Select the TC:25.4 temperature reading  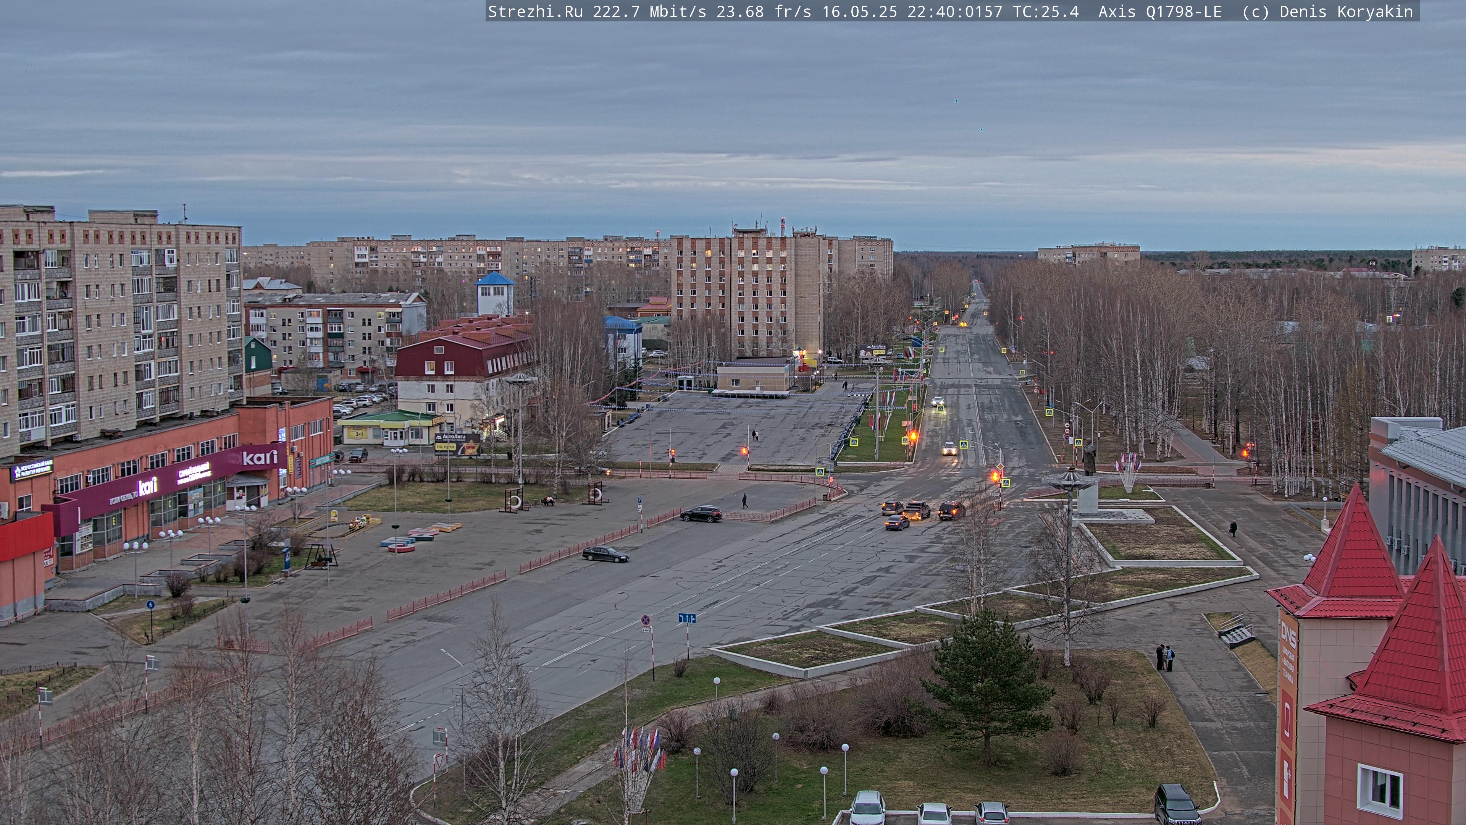click(1045, 11)
